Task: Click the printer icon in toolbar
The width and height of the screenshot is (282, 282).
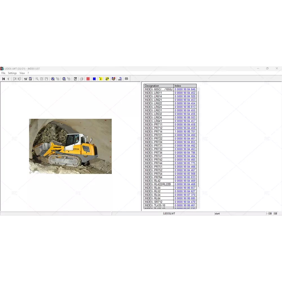Action: 81,79
